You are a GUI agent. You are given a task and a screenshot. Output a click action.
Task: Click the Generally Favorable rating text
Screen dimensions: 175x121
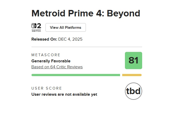coord(51,61)
